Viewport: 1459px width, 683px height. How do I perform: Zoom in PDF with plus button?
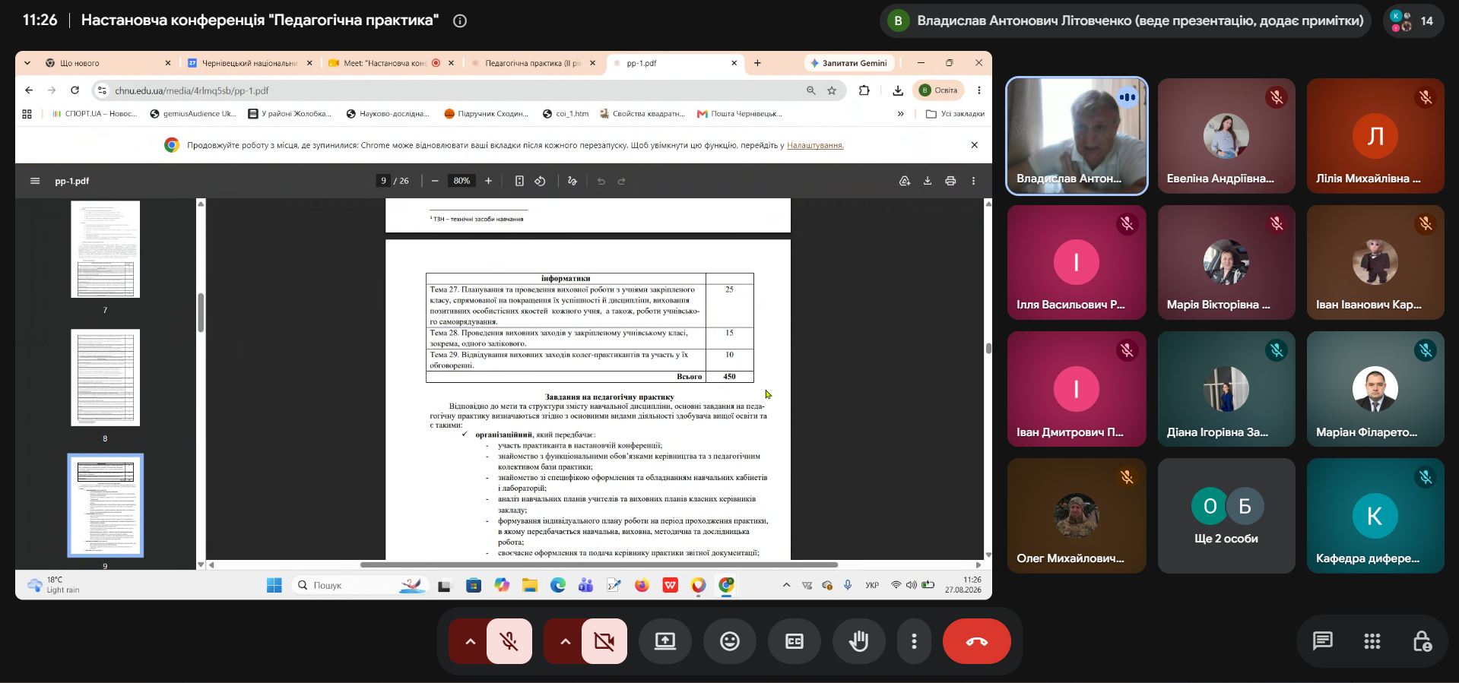[488, 181]
